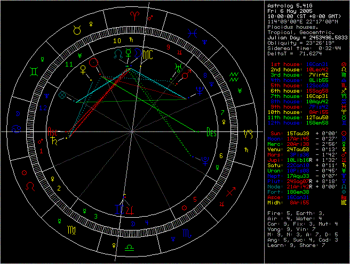Select the Sun 15Tau39 row in sidebar

click(x=298, y=132)
